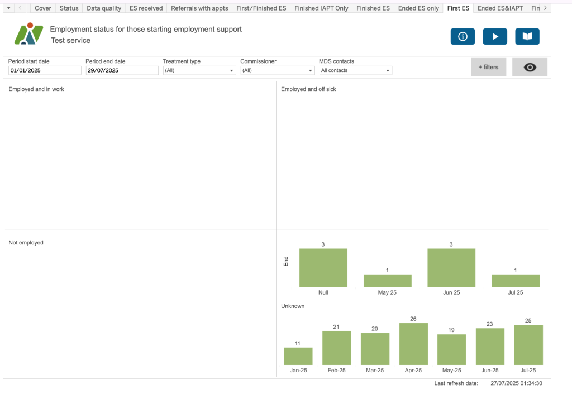The image size is (572, 399).
Task: Expand the Commissioner dropdown
Action: 277,70
